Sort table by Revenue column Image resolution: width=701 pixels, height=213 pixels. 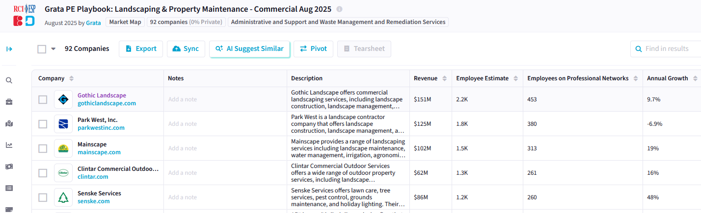444,78
